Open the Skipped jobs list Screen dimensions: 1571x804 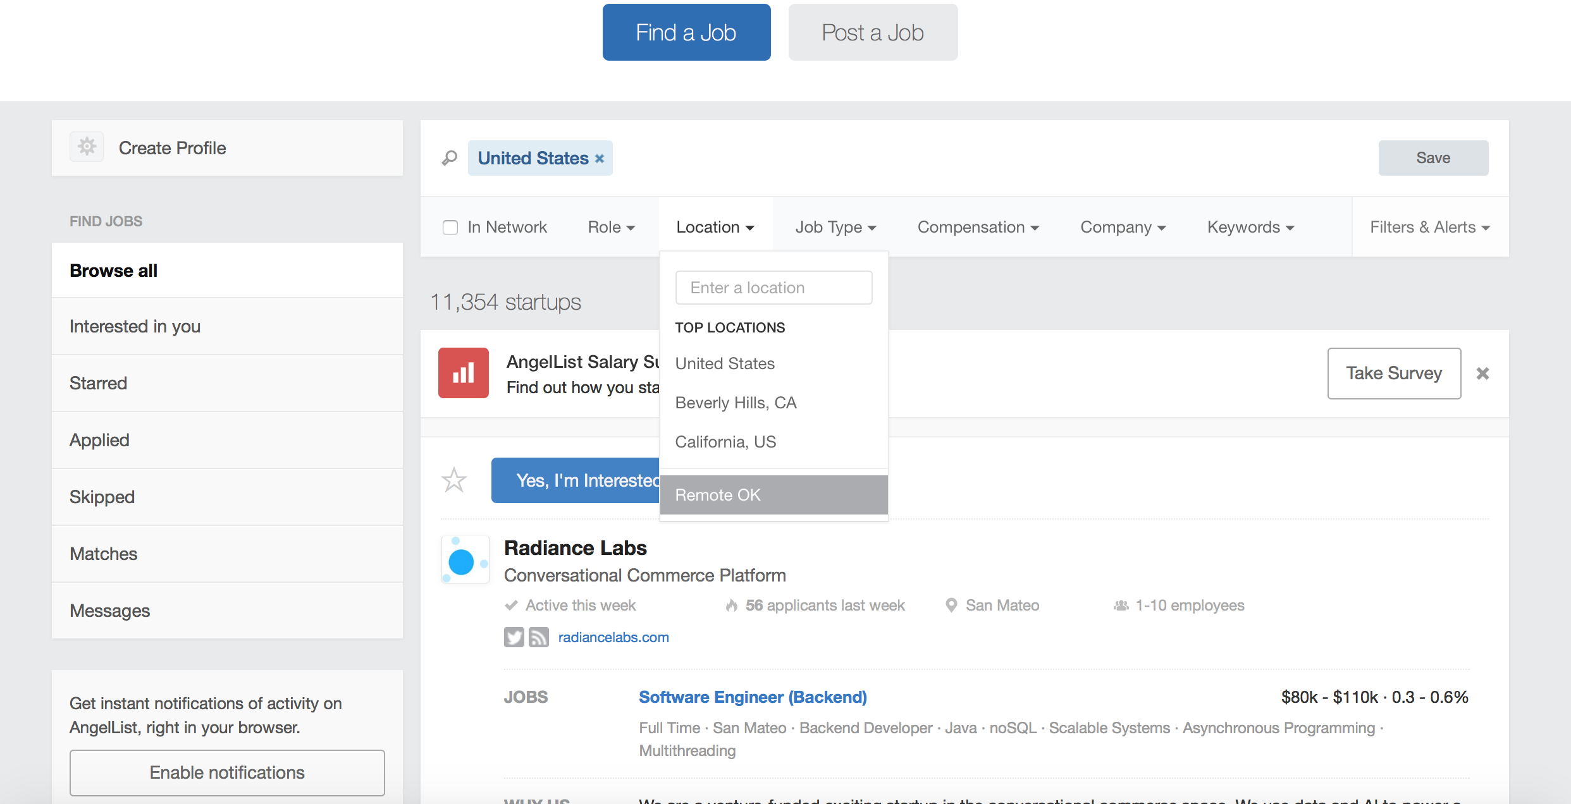click(x=227, y=497)
